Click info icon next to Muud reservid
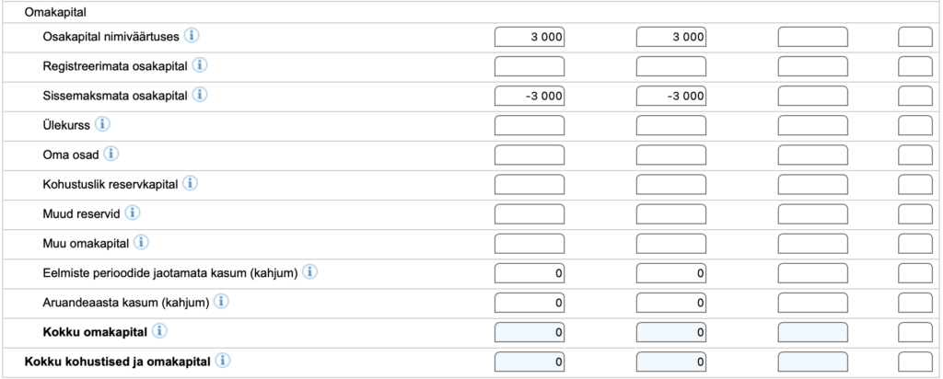 [x=133, y=213]
